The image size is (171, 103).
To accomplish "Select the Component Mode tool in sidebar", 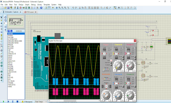I will (x=2, y=20).
